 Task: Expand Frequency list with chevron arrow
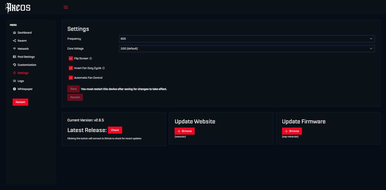click(x=371, y=39)
